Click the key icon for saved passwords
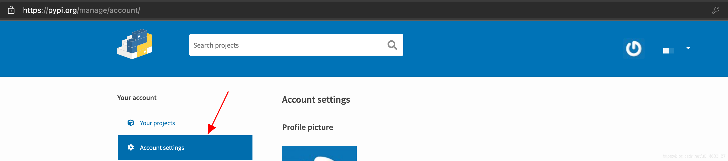 pyautogui.click(x=715, y=10)
